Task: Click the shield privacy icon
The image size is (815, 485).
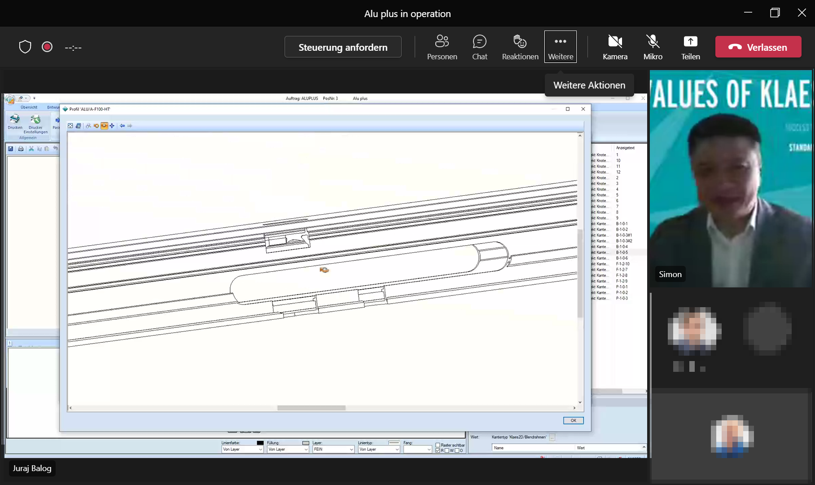Action: coord(25,47)
